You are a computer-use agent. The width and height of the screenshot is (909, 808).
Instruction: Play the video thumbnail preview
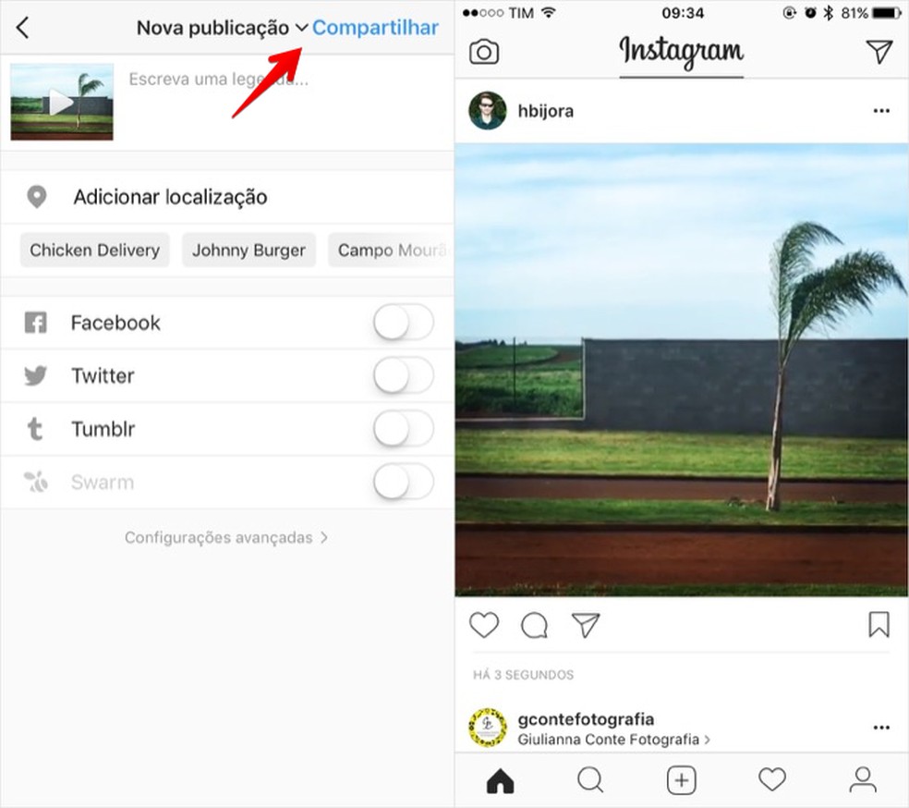pyautogui.click(x=62, y=102)
